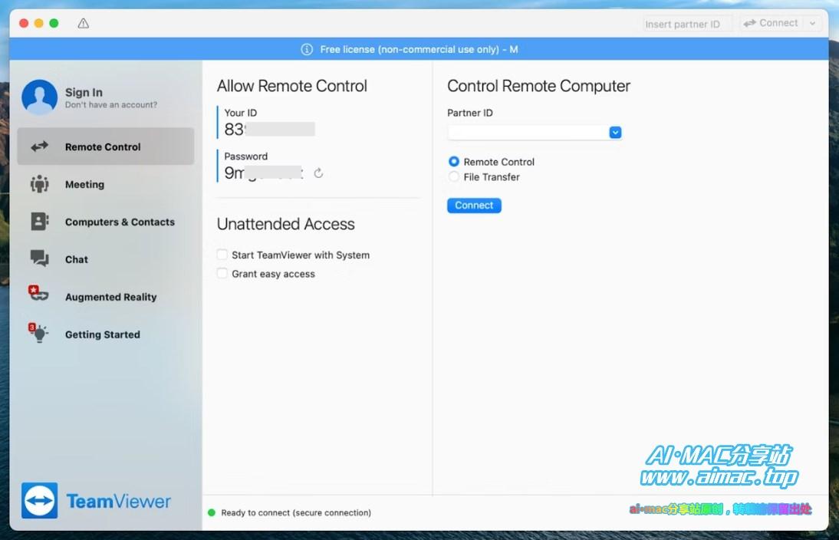839x540 pixels.
Task: Click the Free license banner text
Action: point(419,49)
